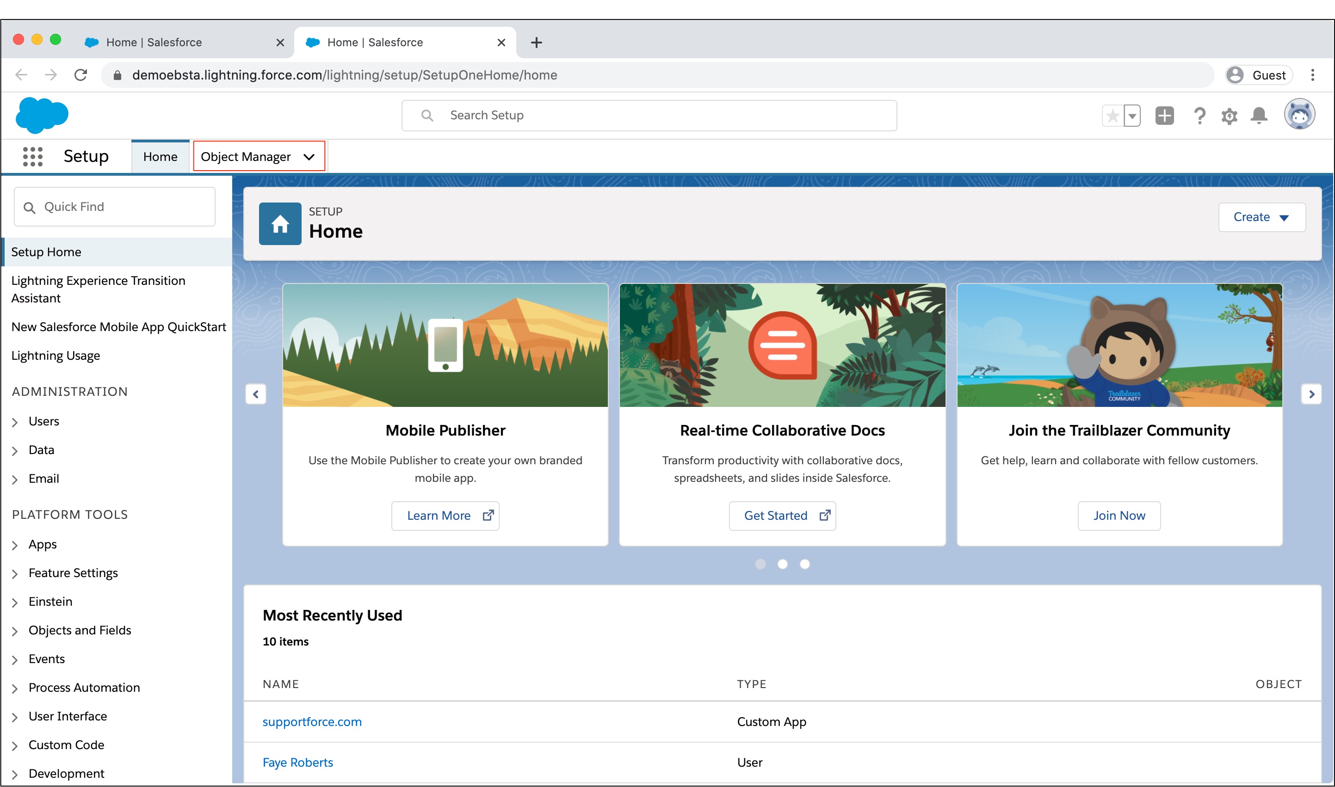Click the Salesforce cloud logo

[x=42, y=115]
